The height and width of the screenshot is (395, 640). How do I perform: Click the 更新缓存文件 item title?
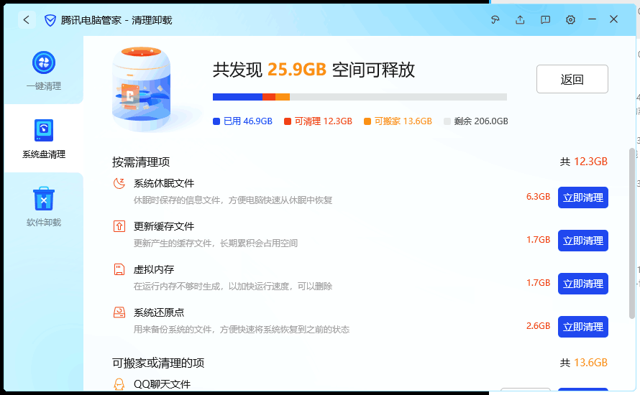(164, 227)
